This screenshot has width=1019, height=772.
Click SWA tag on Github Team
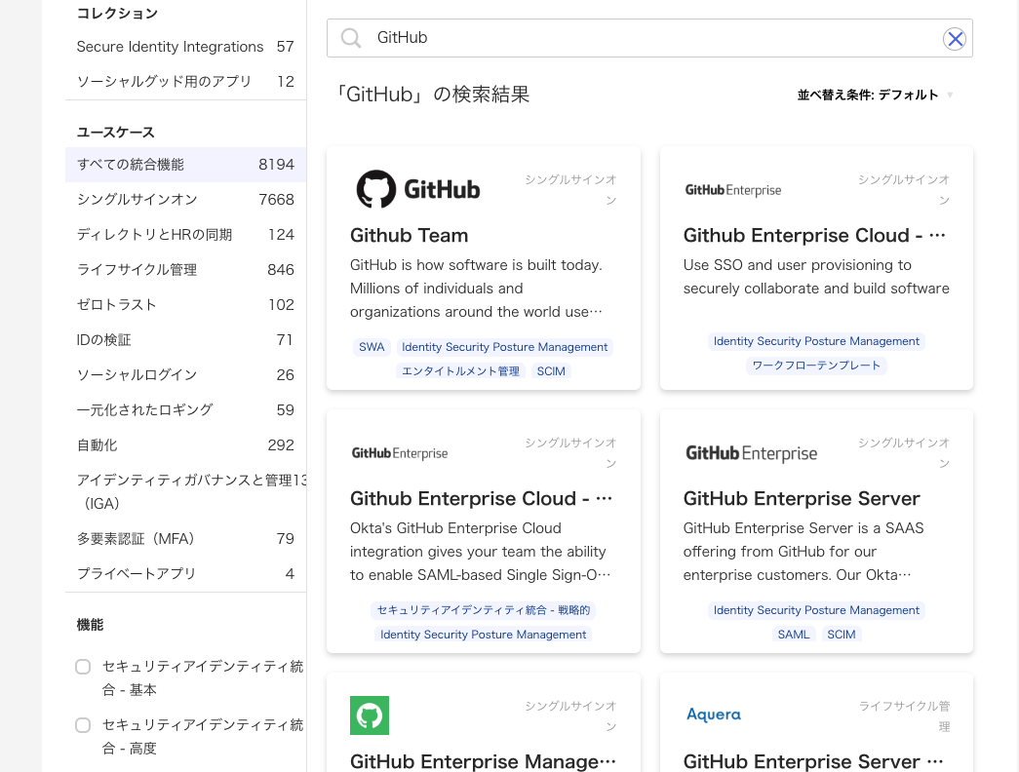click(x=372, y=347)
